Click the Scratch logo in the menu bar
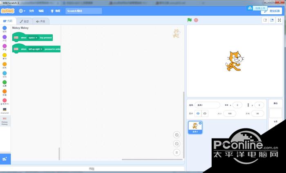The height and width of the screenshot is (173, 286). pos(7,11)
